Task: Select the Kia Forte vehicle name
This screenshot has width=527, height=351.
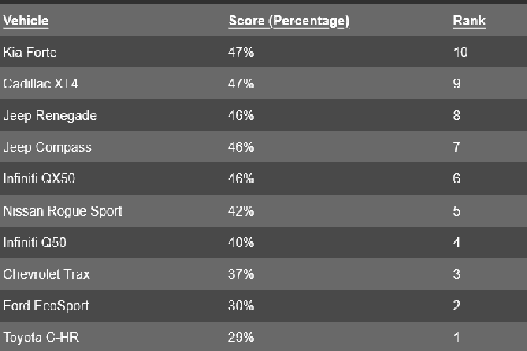Action: tap(30, 53)
